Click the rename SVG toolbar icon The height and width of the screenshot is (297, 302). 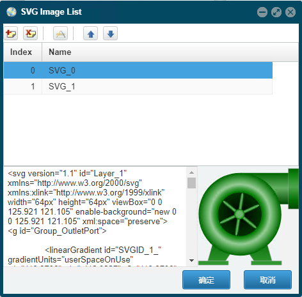[61, 33]
